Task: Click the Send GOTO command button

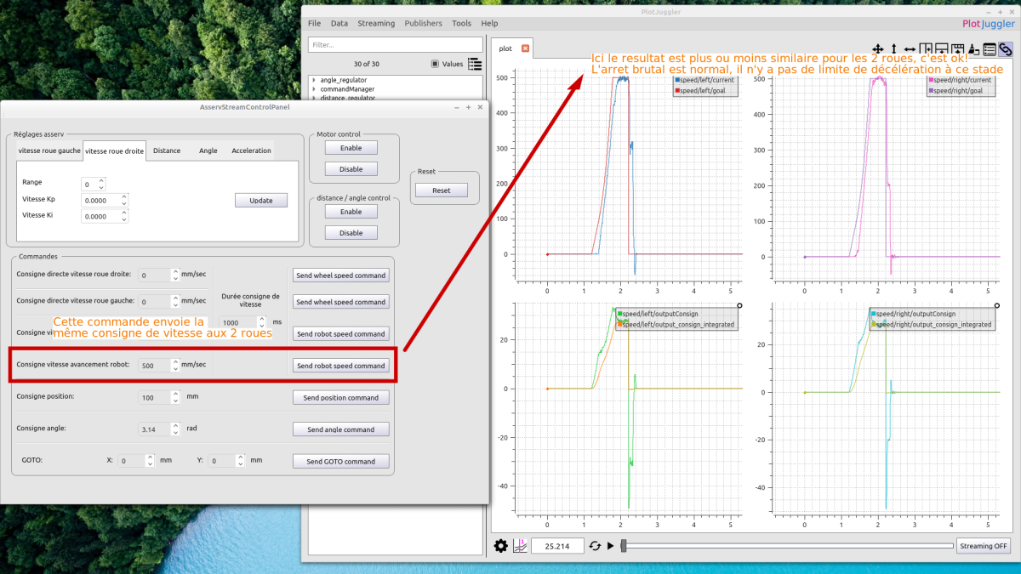Action: (340, 461)
